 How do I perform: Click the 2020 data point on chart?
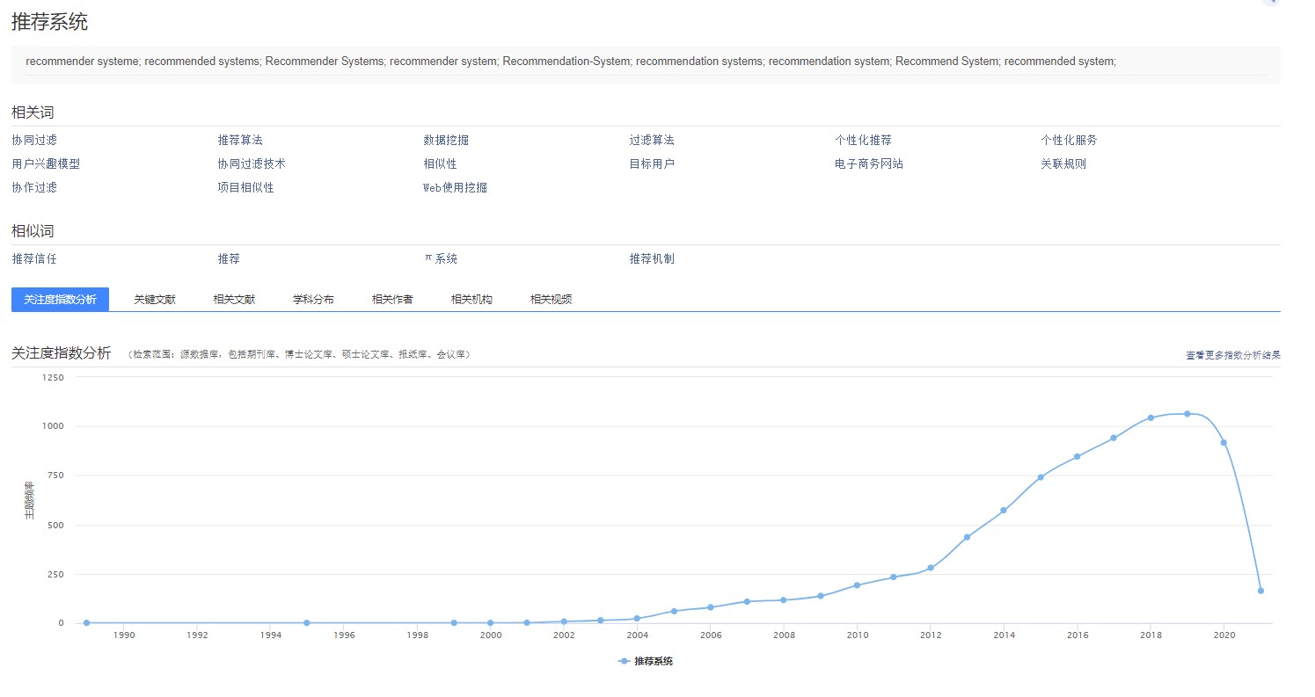(x=1224, y=442)
